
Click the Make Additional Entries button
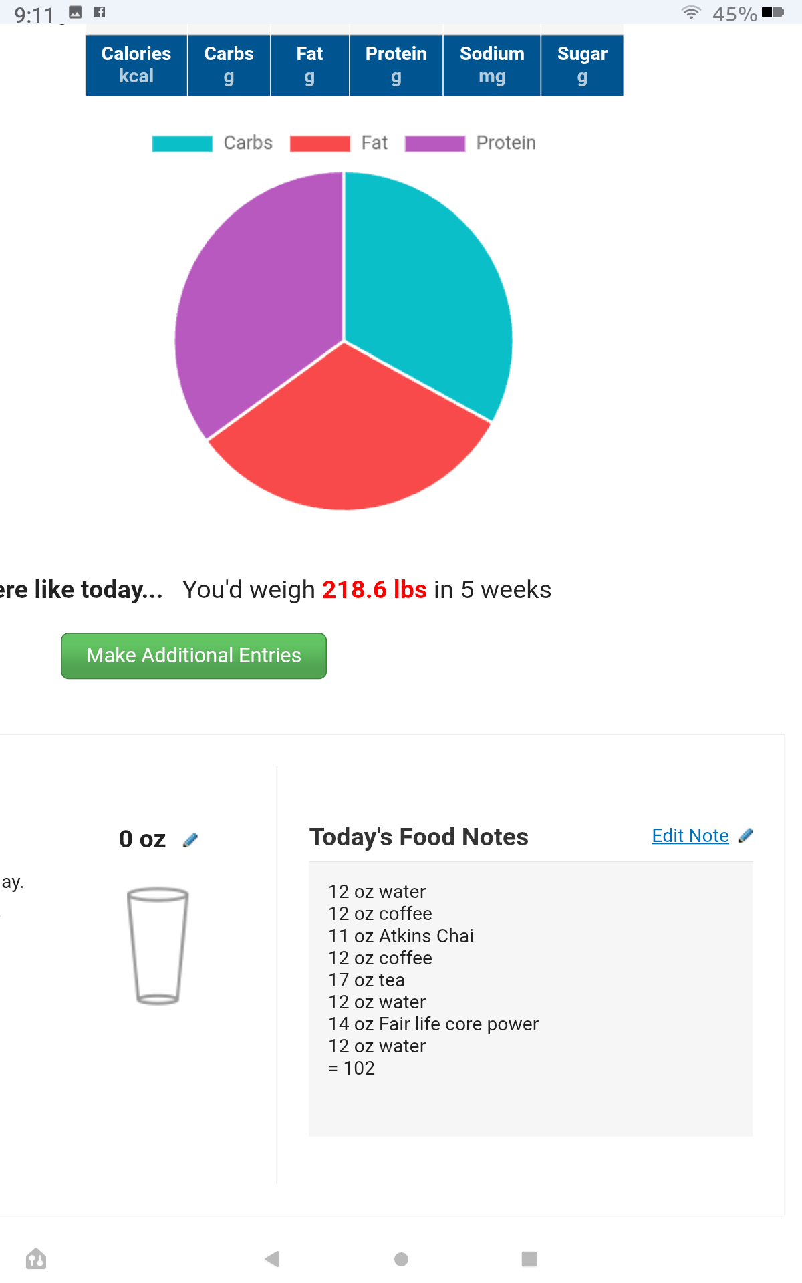[194, 656]
